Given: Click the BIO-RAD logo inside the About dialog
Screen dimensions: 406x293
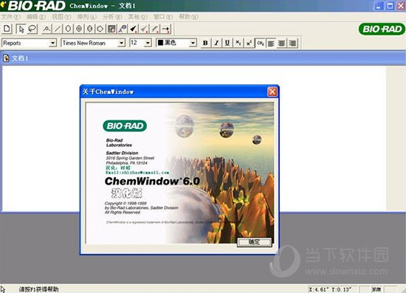Looking at the screenshot, I should tap(125, 125).
